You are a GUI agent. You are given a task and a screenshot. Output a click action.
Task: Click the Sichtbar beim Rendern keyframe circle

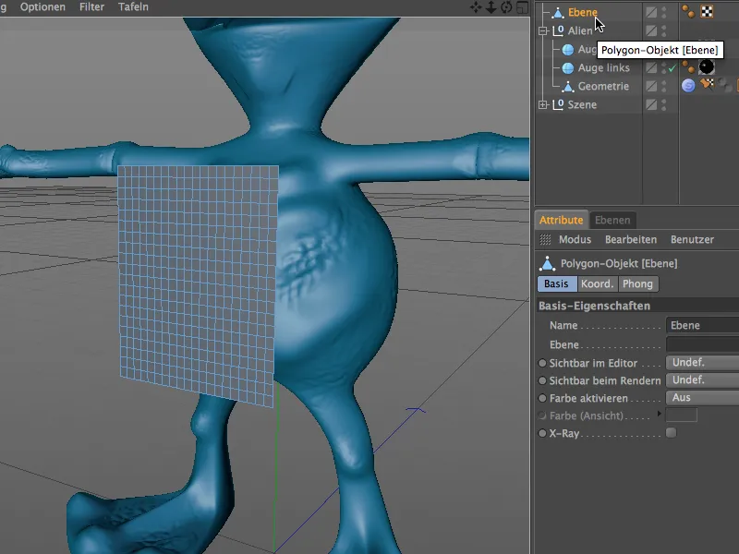(542, 380)
